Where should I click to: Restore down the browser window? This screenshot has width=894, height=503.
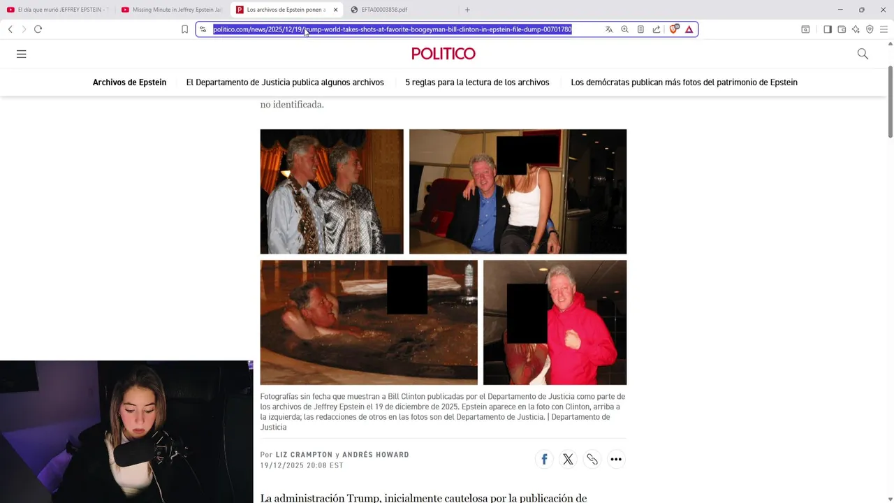(862, 10)
